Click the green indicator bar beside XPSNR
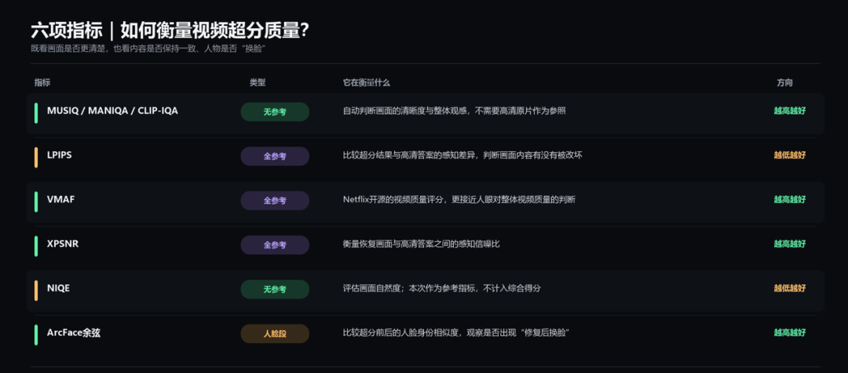Image resolution: width=848 pixels, height=373 pixels. click(x=36, y=246)
